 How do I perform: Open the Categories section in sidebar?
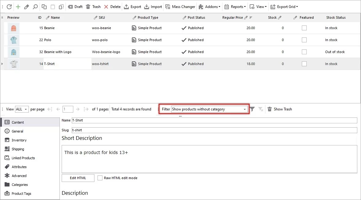[x=19, y=185]
